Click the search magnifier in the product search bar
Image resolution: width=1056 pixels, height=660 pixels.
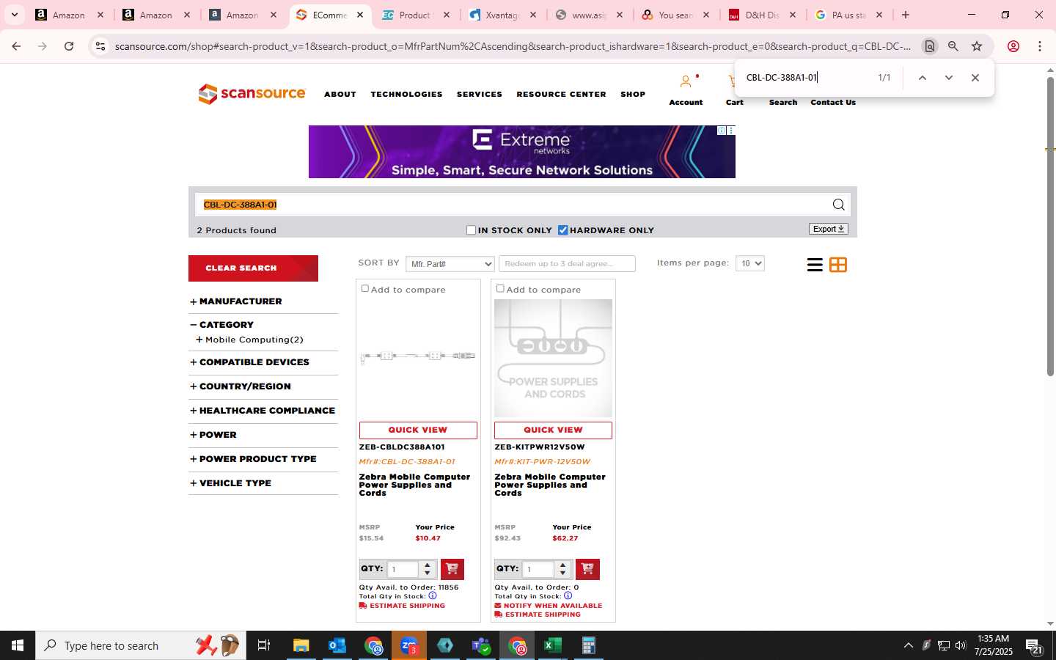(x=838, y=205)
